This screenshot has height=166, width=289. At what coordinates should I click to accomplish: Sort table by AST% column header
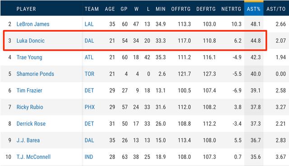click(254, 9)
